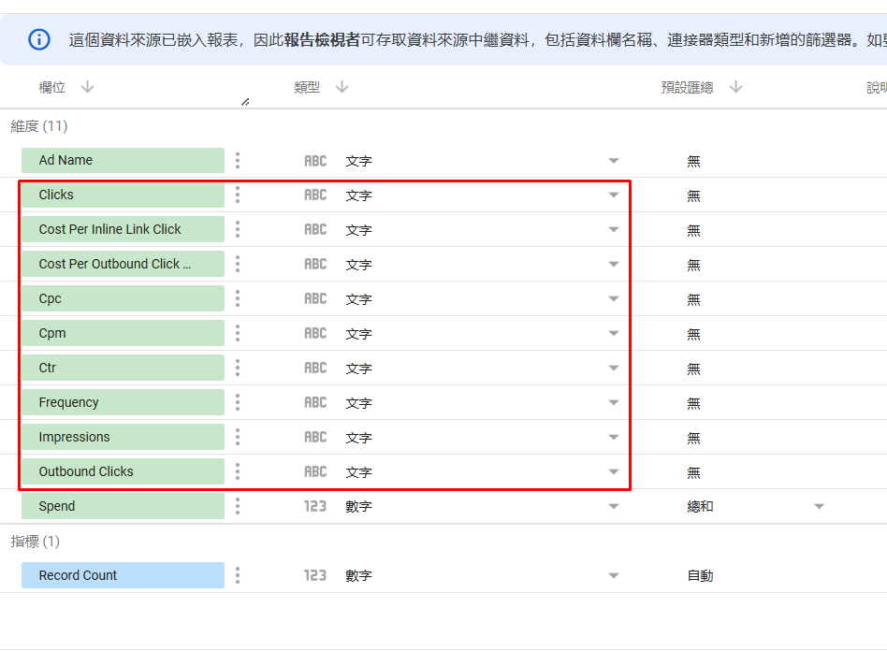Open the three-dot menu for Cpc field
The height and width of the screenshot is (651, 887).
(x=238, y=298)
